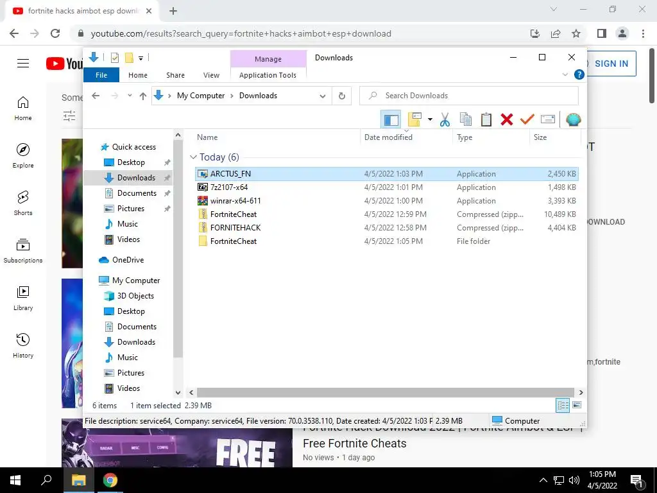The width and height of the screenshot is (657, 493).
Task: Switch to large icons view icon
Action: coord(577,405)
